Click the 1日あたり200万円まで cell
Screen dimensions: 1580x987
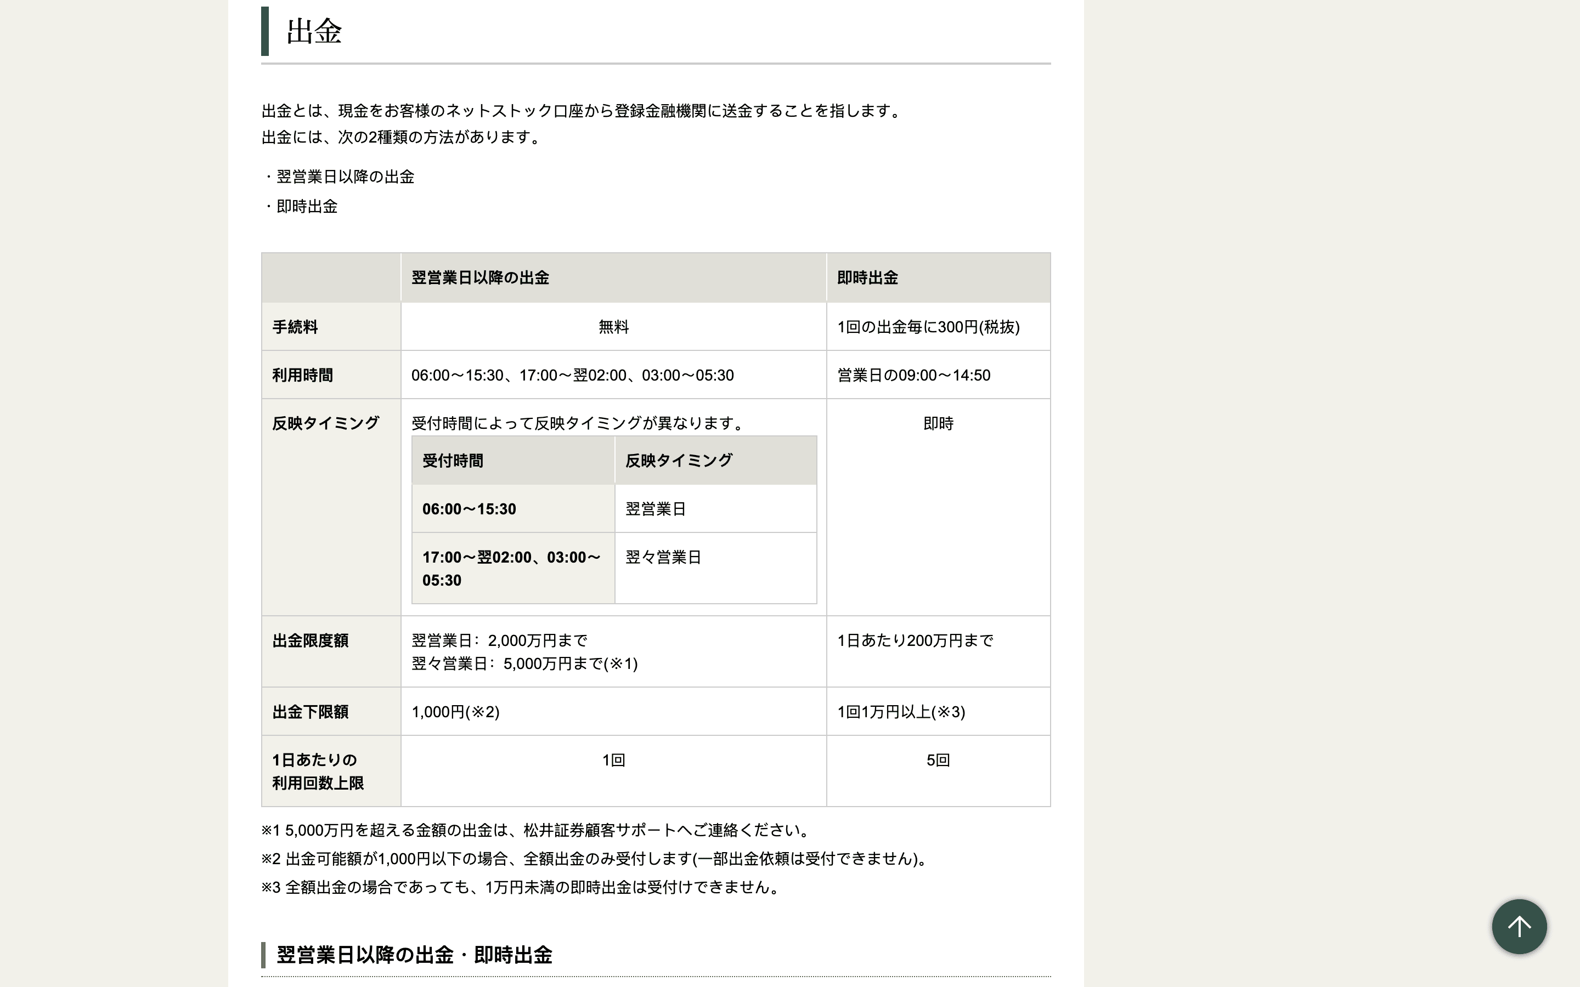[x=915, y=641]
